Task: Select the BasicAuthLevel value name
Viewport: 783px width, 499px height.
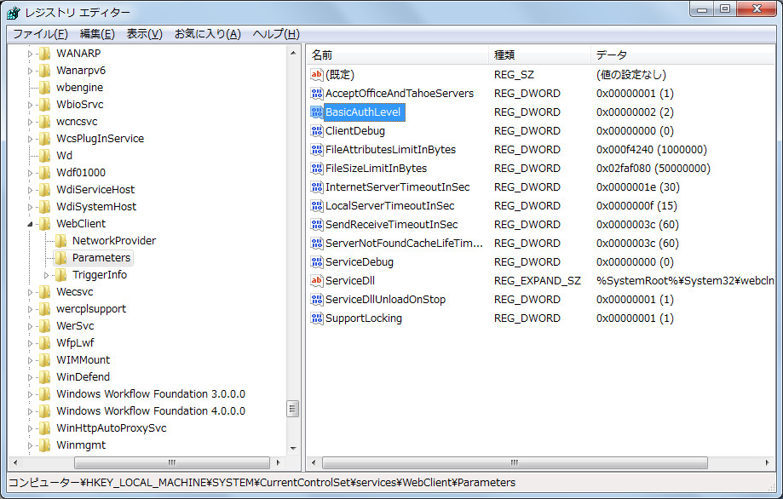Action: click(x=363, y=112)
